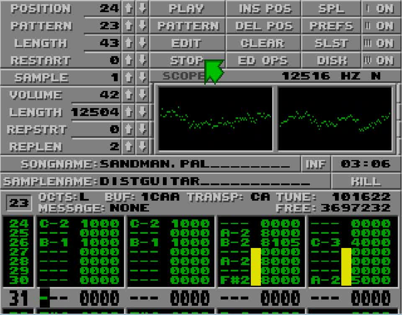Start playback with the Play button
The width and height of the screenshot is (402, 315).
tap(187, 8)
